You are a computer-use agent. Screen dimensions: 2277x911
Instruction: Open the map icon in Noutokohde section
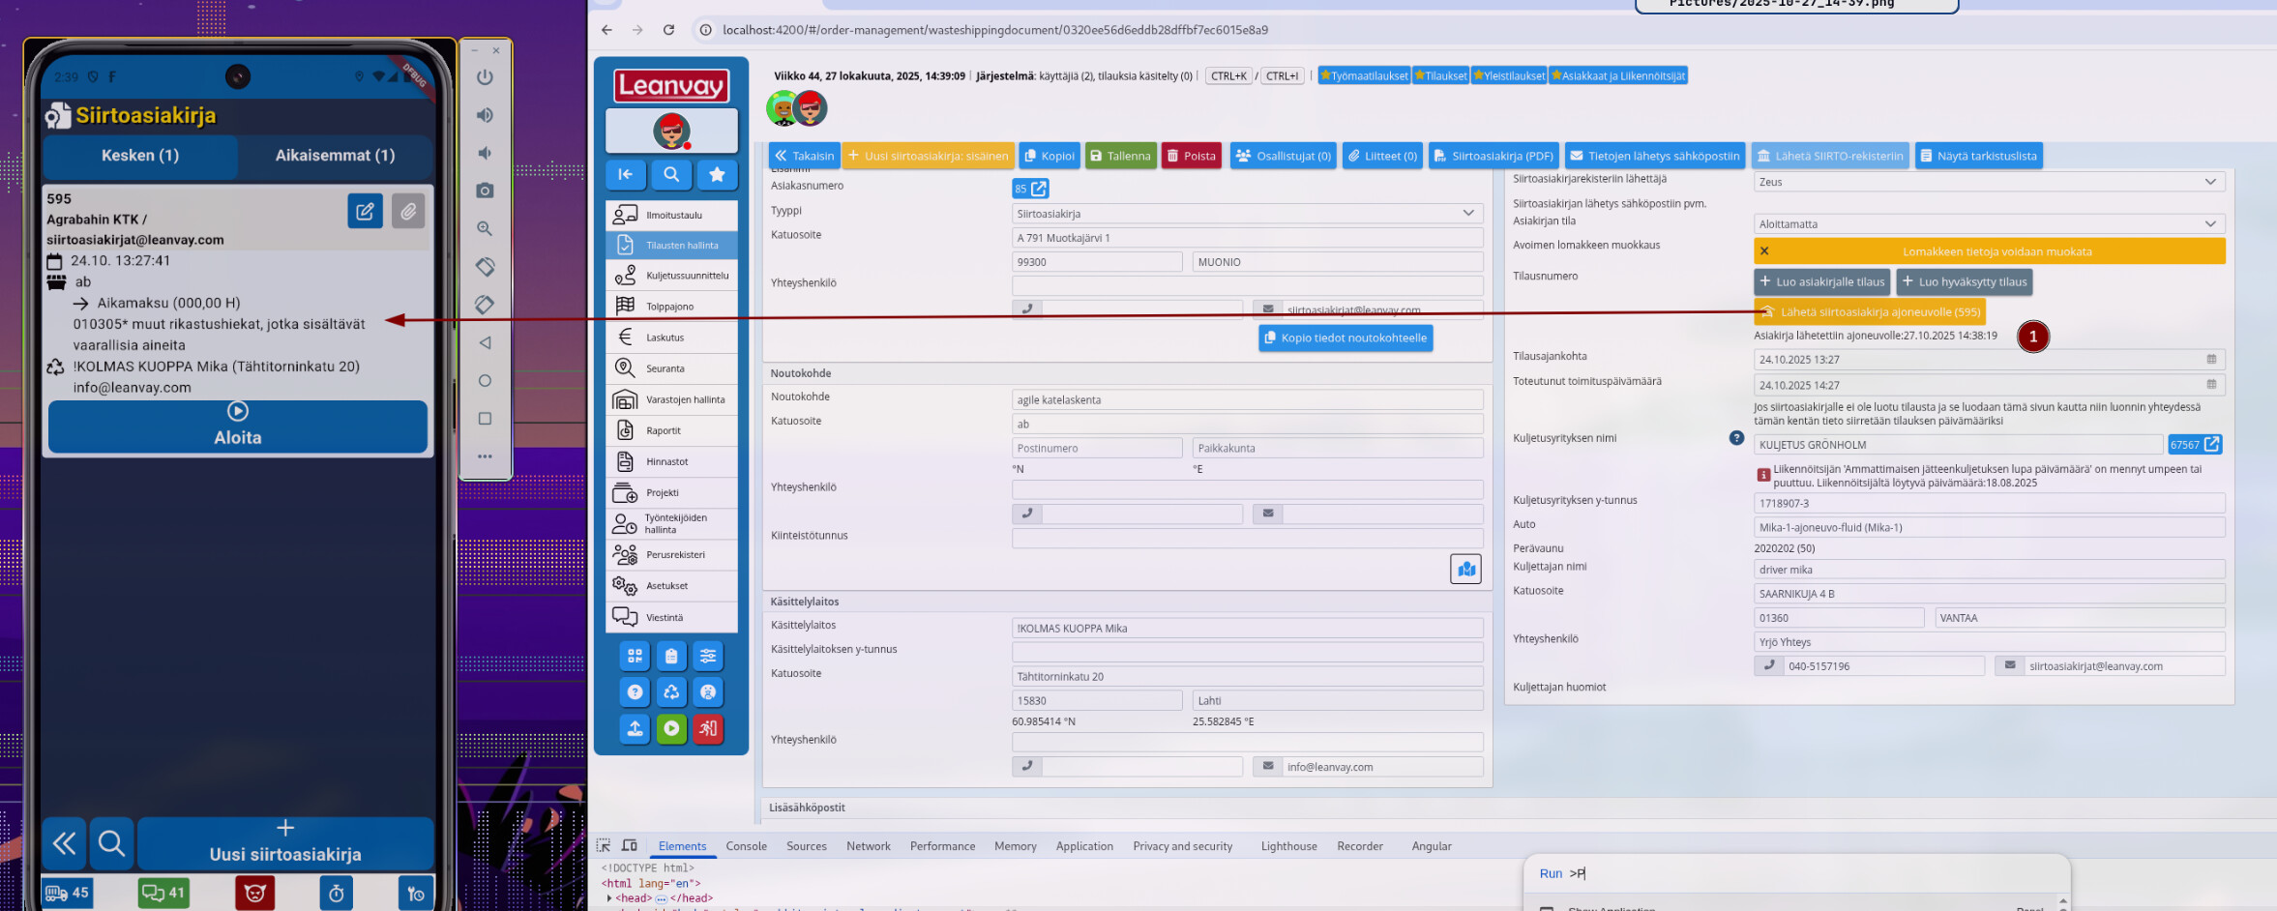[1465, 569]
